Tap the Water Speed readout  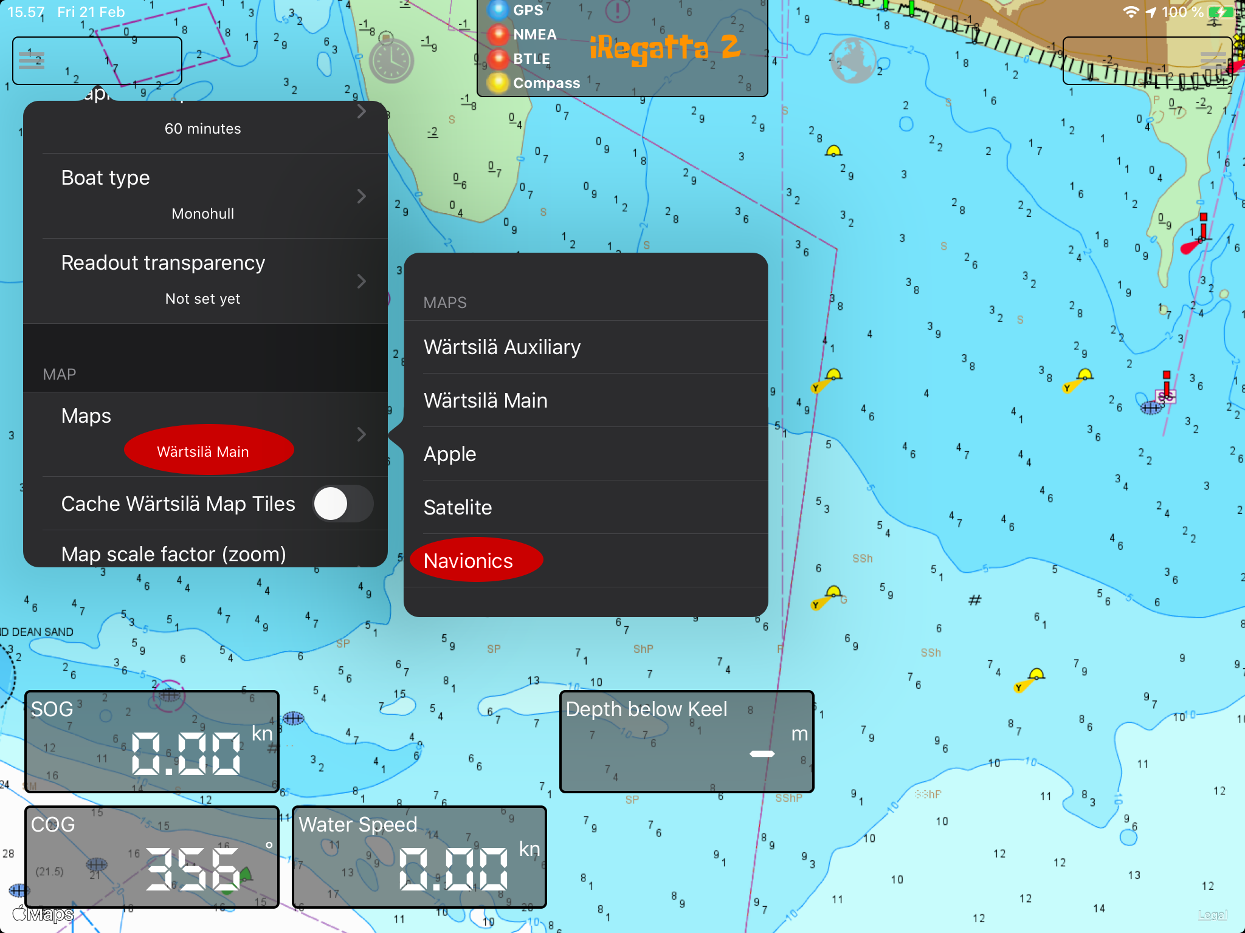(419, 857)
